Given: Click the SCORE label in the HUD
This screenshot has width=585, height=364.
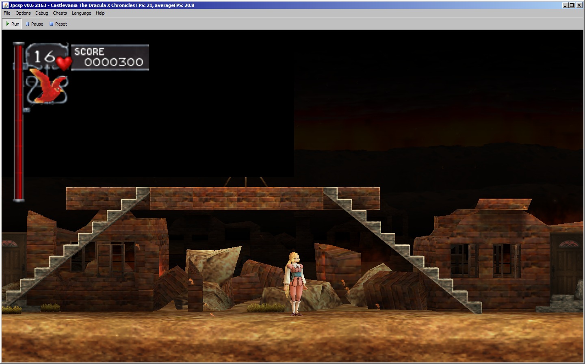Looking at the screenshot, I should click(89, 52).
